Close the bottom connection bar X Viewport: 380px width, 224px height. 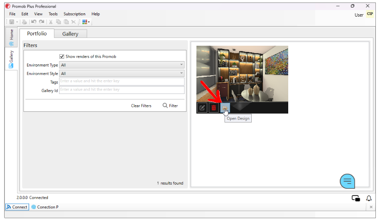(x=371, y=207)
